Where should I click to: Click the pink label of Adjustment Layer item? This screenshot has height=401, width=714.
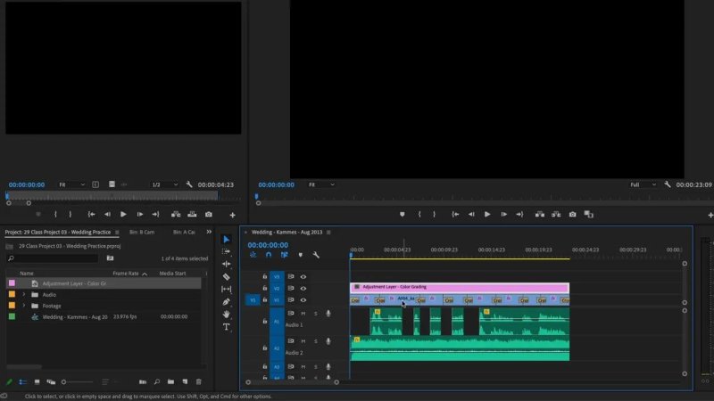(12, 283)
